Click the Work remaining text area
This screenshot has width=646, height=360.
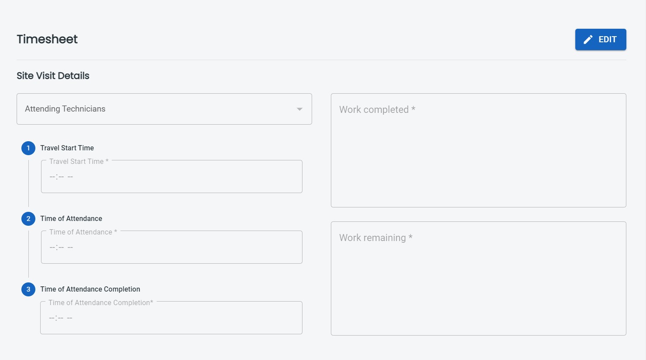click(478, 278)
